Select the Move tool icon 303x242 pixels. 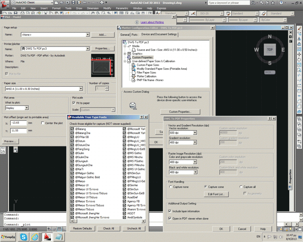(299, 54)
